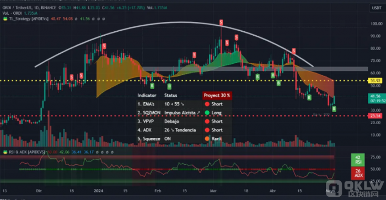The width and height of the screenshot is (386, 200).
Task: Click the L35.03 low value in header
Action: pyautogui.click(x=94, y=8)
